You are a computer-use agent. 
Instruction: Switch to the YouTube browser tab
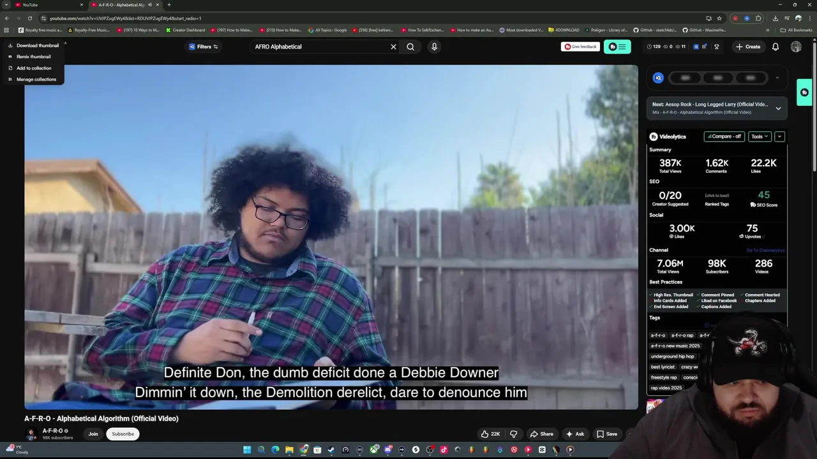[x=50, y=4]
